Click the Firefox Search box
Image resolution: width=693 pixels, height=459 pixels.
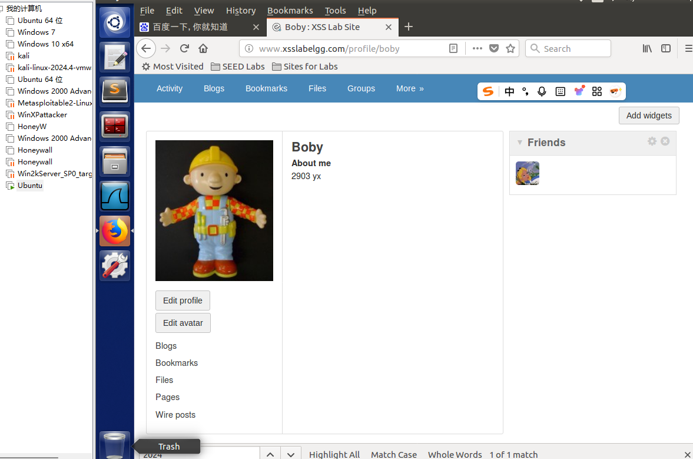tap(568, 49)
